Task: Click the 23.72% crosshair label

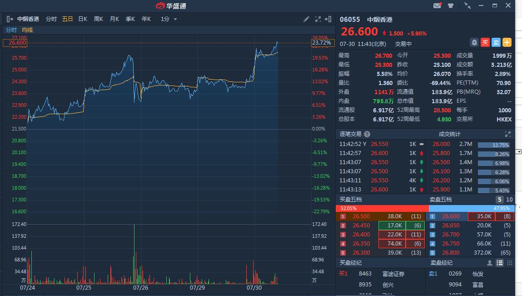Action: pos(323,43)
